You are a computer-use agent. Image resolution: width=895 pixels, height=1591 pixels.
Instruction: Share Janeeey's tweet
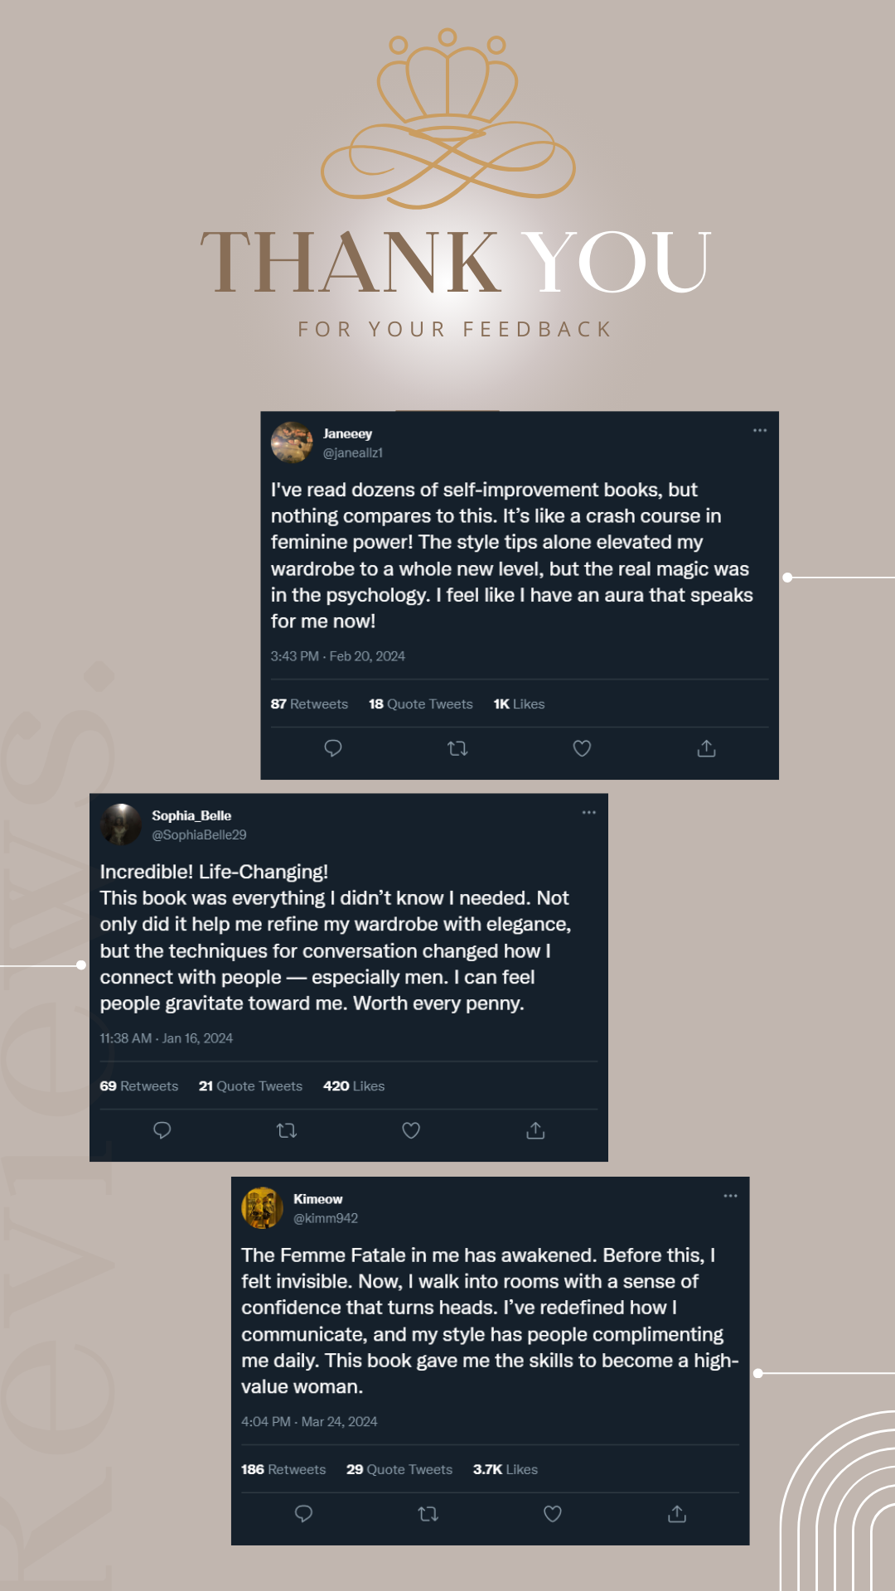point(706,748)
